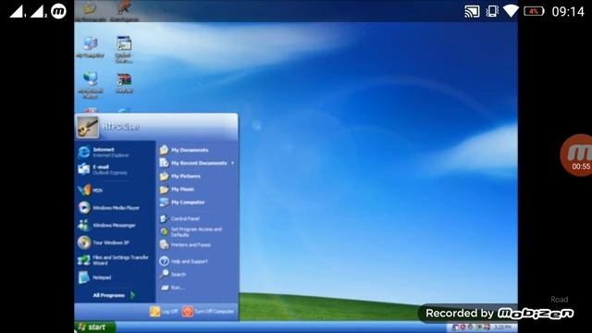Click the Turn Off Computer button
592x333 pixels.
(208, 312)
